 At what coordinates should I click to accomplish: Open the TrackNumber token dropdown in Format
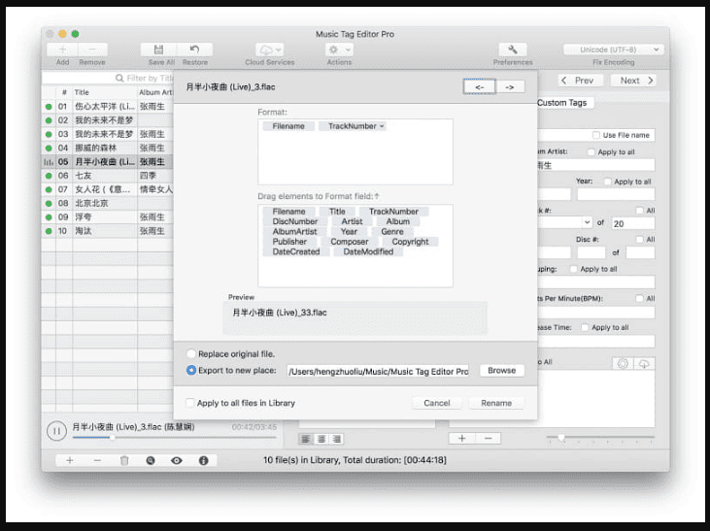(382, 126)
